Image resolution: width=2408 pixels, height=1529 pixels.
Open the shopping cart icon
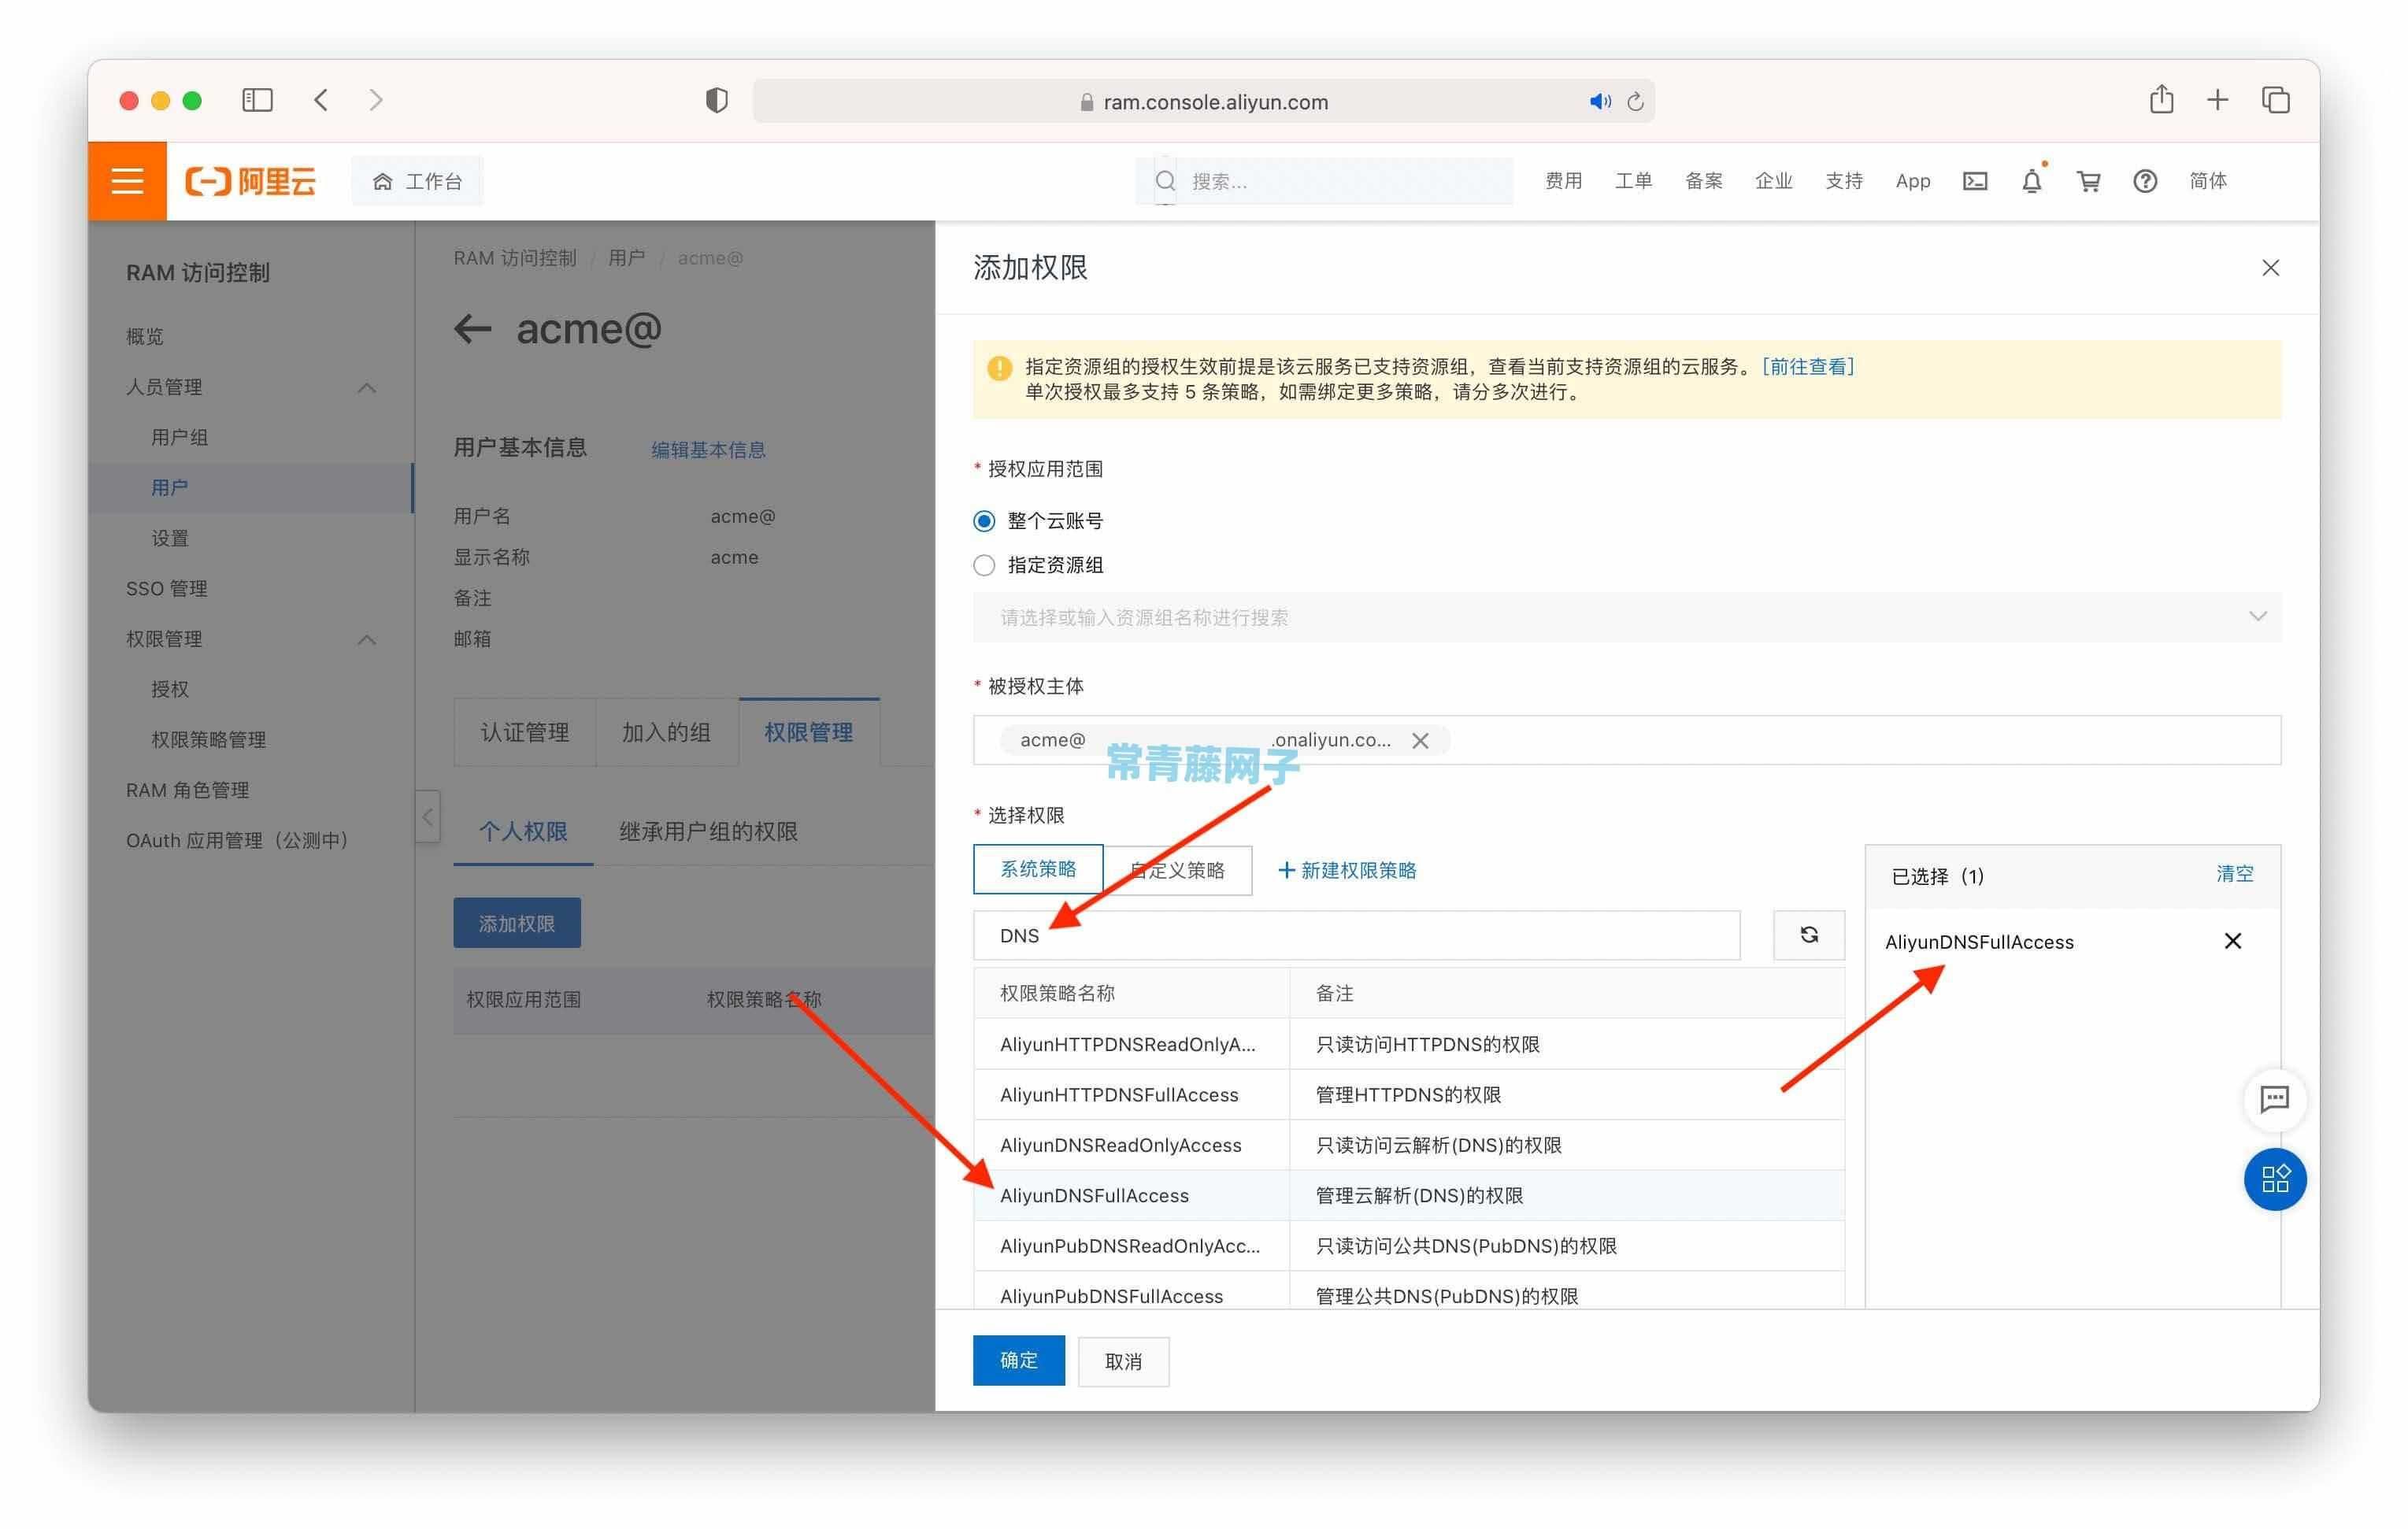click(x=2088, y=181)
